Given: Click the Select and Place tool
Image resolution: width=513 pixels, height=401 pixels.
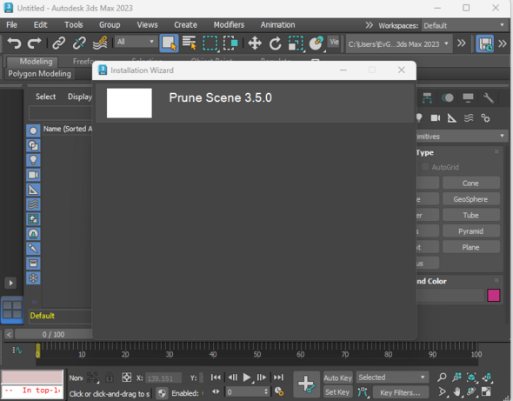Looking at the screenshot, I should (x=316, y=43).
